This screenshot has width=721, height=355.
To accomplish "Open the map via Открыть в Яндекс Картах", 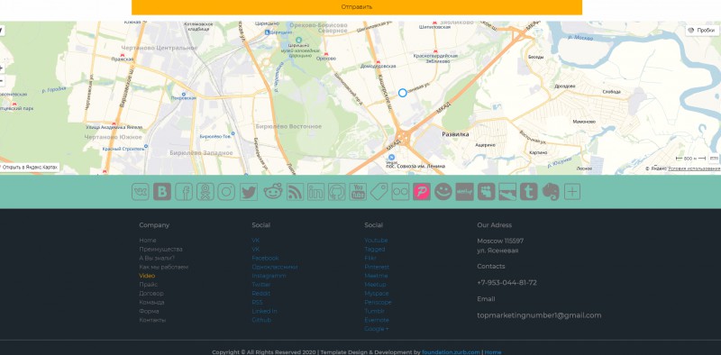I will point(30,168).
